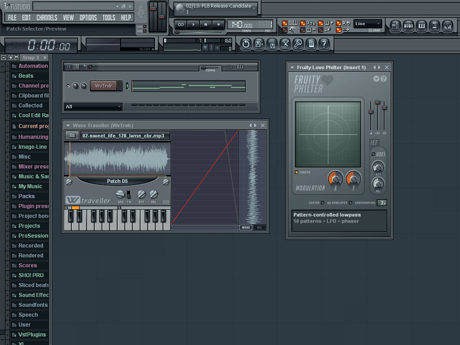Open the Oversampling 2x selector
The width and height of the screenshot is (460, 345).
click(382, 203)
